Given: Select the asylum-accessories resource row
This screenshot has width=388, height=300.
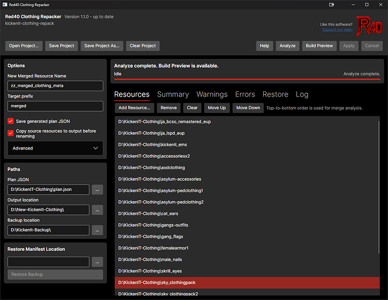Looking at the screenshot, I should 247,179.
